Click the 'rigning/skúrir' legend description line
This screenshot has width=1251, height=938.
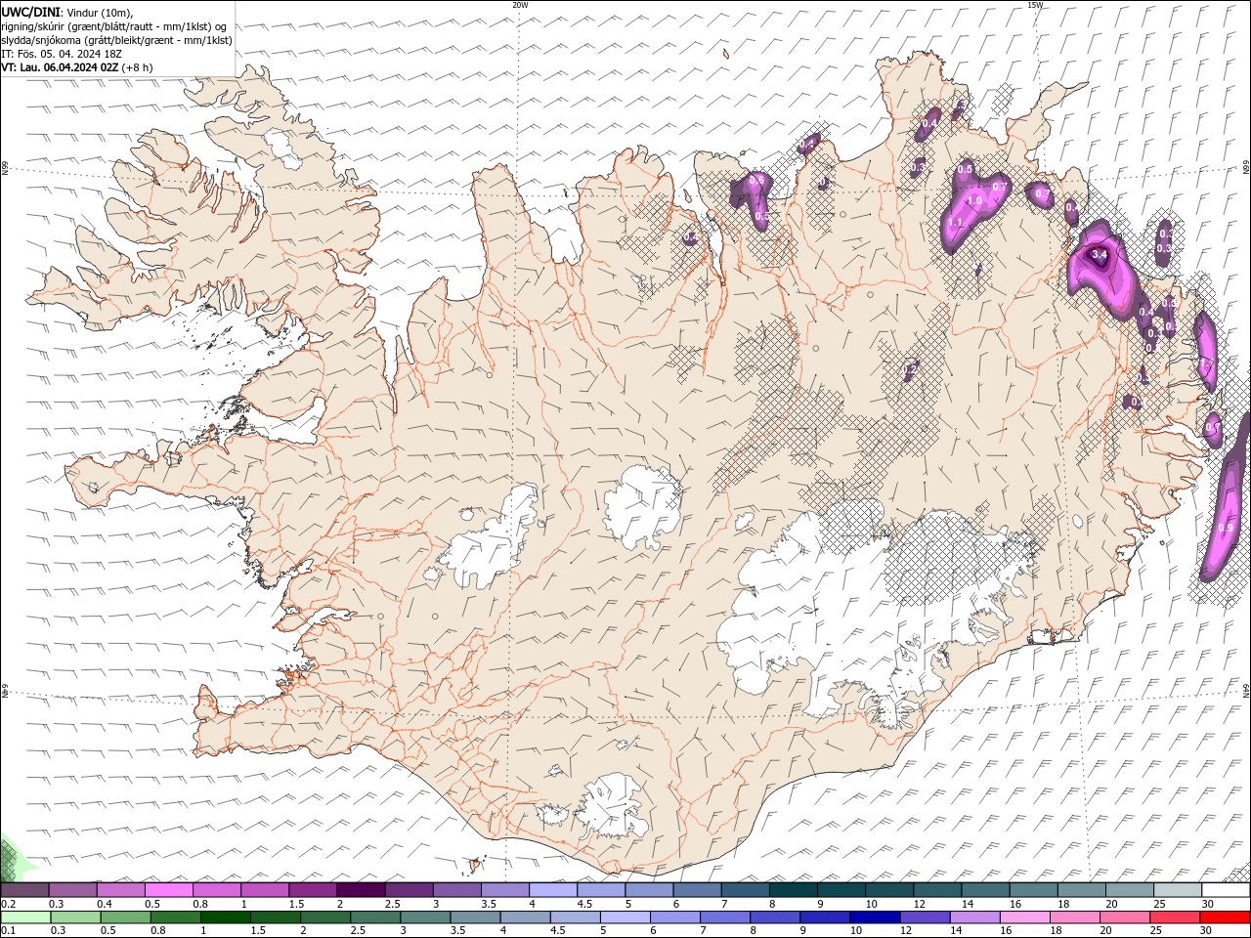click(114, 26)
